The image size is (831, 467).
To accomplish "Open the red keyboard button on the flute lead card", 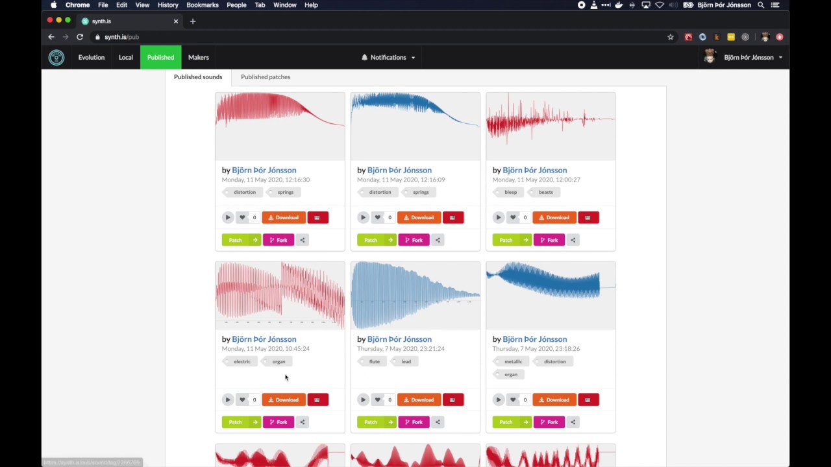I will (453, 400).
